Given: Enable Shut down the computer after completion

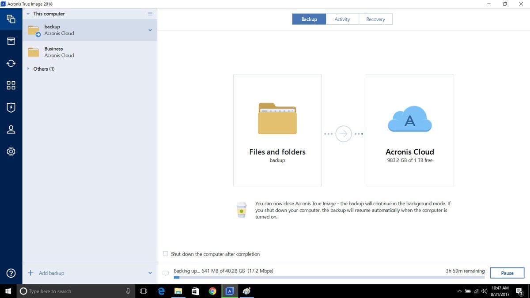Looking at the screenshot, I should (166, 254).
